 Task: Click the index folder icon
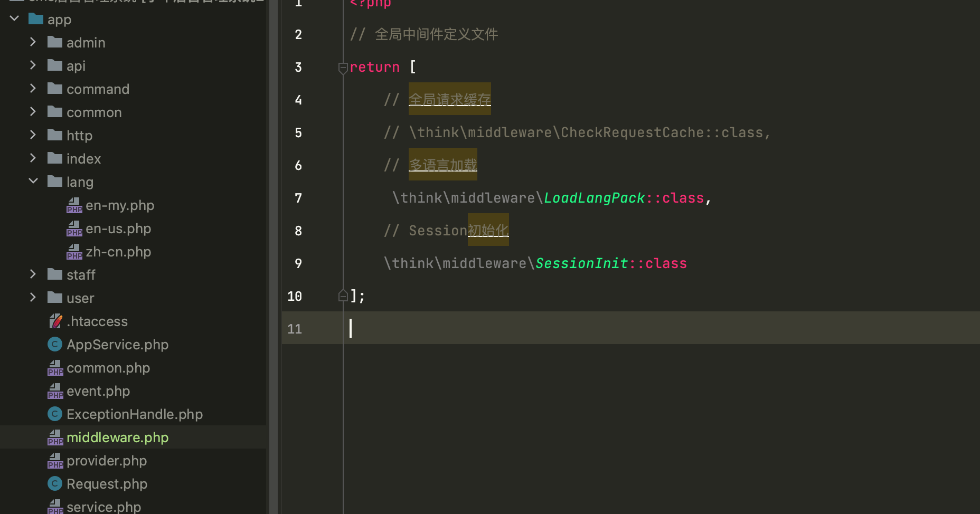tap(55, 158)
